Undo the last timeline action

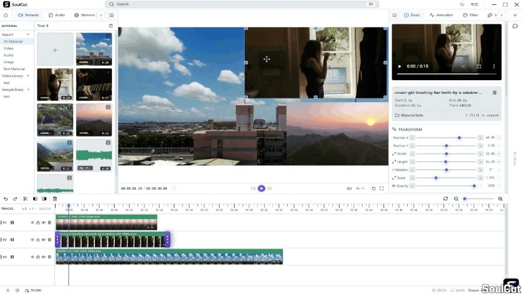[6, 199]
